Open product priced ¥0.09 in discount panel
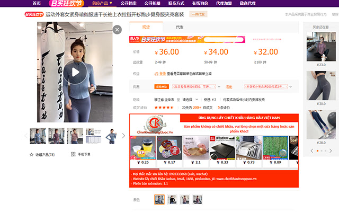339x212 pixels. point(275,150)
